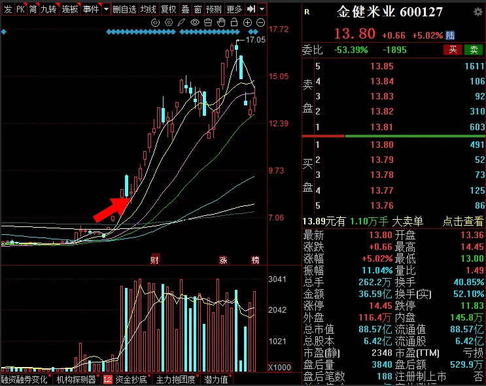
Task: Click the leftmost blue diamond marker above chart
Action: [4, 31]
